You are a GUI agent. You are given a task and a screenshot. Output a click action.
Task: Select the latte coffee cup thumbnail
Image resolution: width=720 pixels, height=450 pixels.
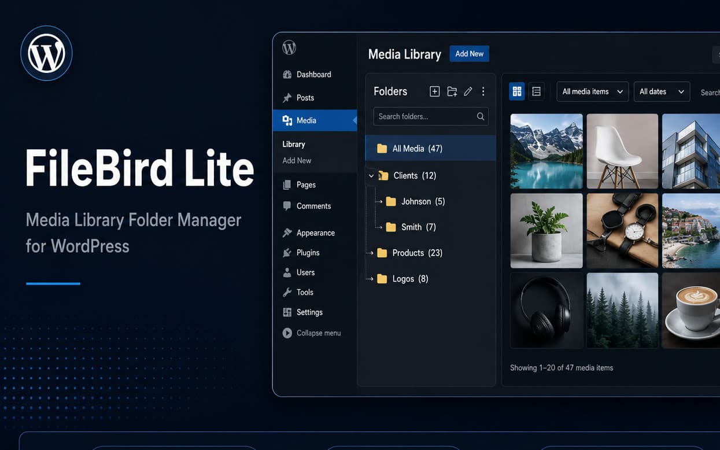(691, 311)
